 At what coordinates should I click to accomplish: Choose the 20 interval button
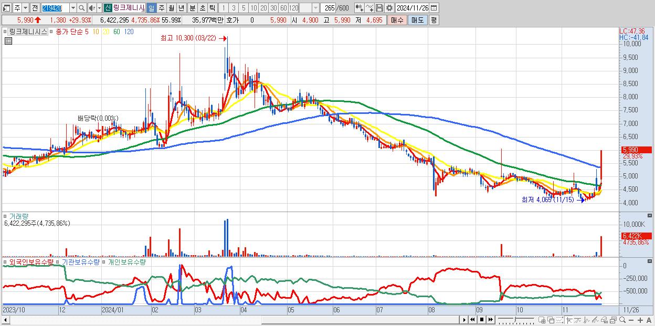point(263,8)
